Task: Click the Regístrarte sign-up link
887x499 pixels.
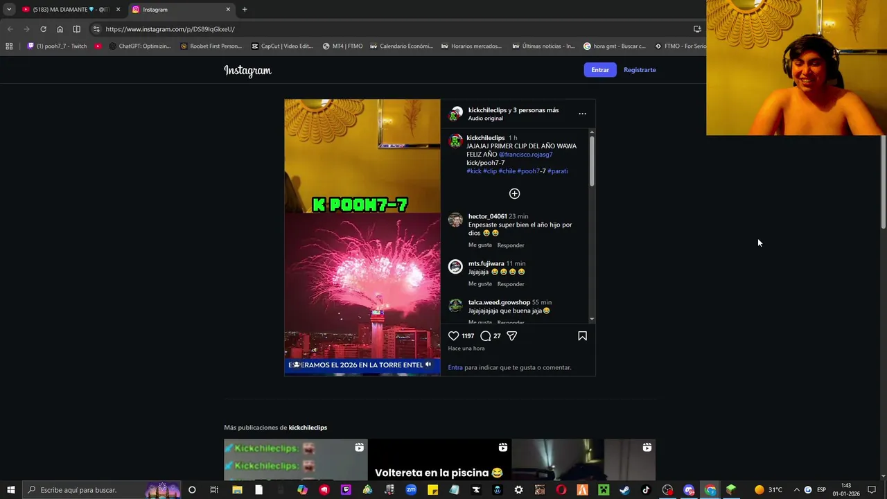Action: pos(640,70)
